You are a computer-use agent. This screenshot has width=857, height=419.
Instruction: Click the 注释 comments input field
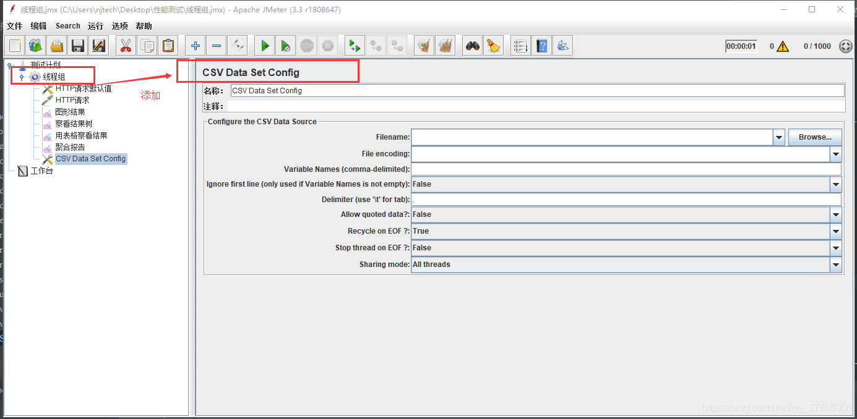[536, 106]
